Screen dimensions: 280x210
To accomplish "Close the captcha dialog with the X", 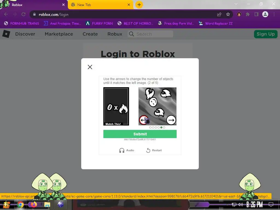I will 90,67.
